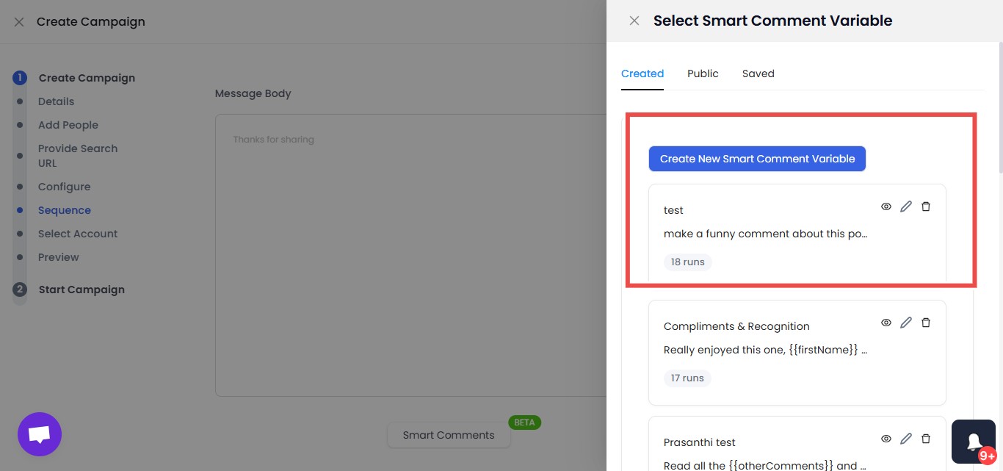Open the support chat bubble
Image resolution: width=1003 pixels, height=471 pixels.
(39, 434)
